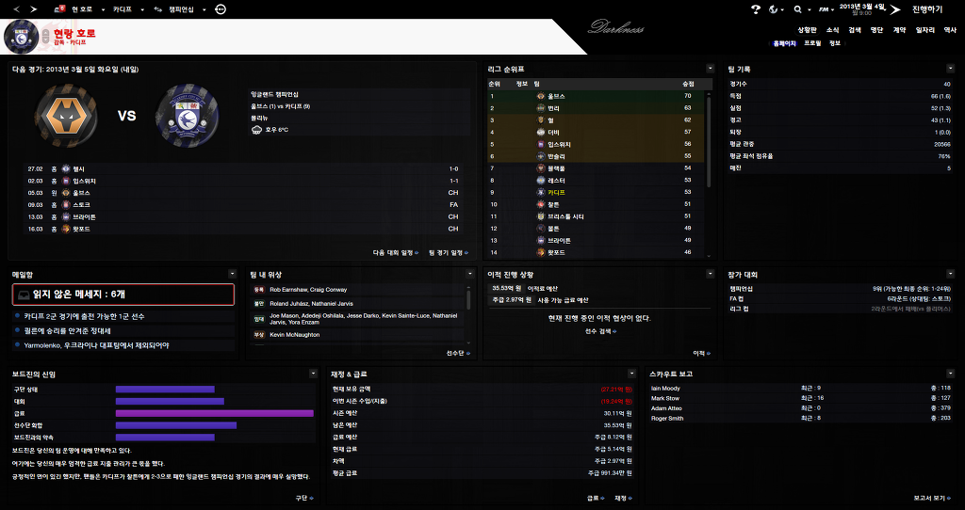Screen dimensions: 965x510
Task: Click the 찰튼 badge in league table
Action: pyautogui.click(x=540, y=204)
